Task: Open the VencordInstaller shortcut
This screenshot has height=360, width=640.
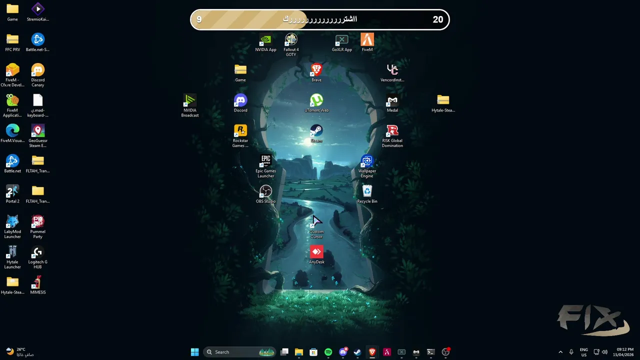Action: tap(392, 73)
